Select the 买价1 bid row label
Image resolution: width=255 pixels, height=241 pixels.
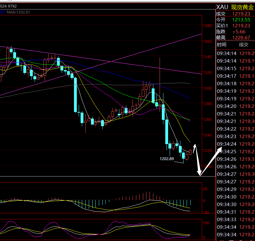tap(222, 26)
